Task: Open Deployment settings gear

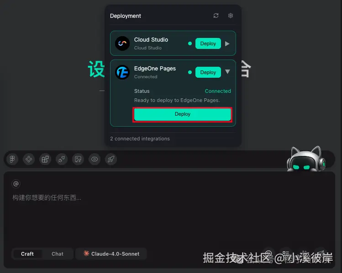Action: (x=231, y=16)
